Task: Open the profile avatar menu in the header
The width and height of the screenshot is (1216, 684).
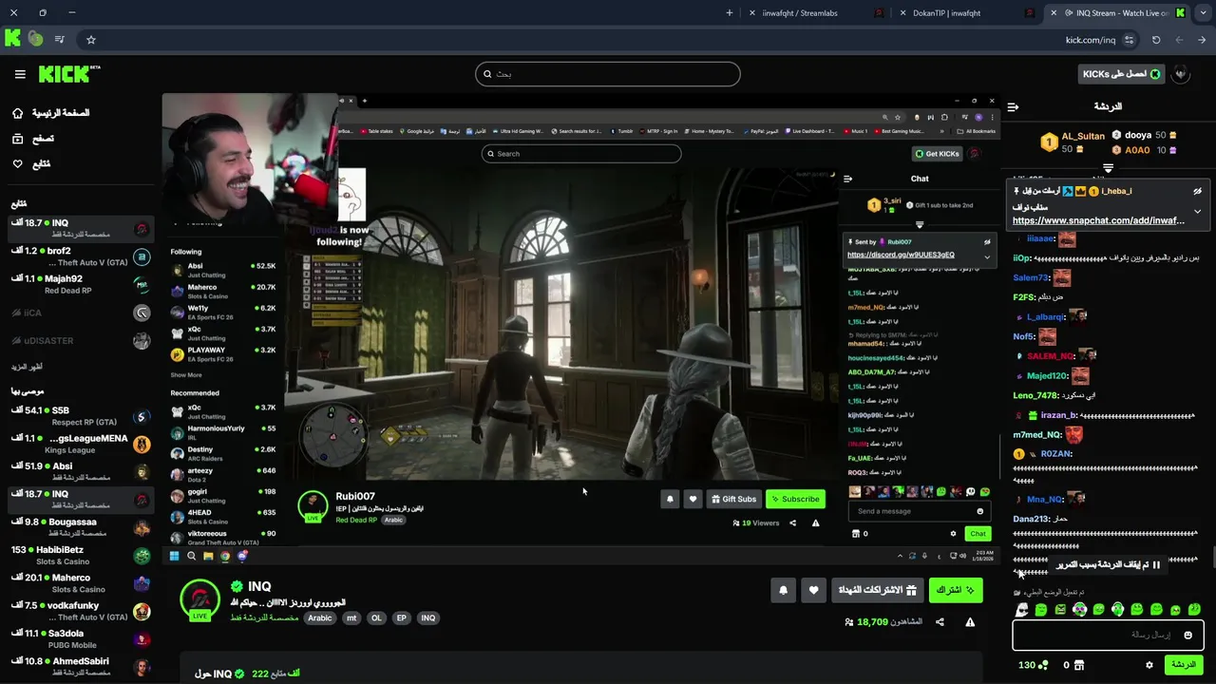Action: coord(1180,74)
